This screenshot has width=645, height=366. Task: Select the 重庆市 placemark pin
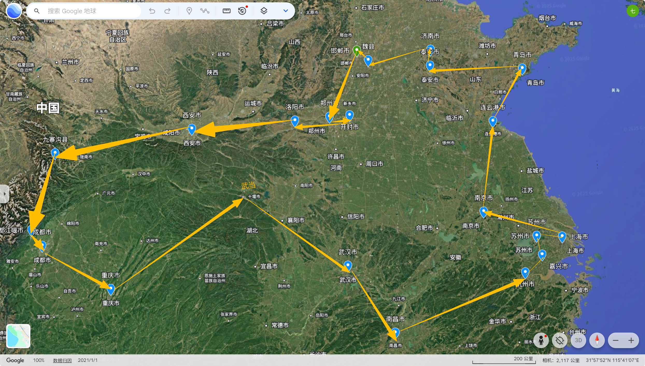[111, 290]
